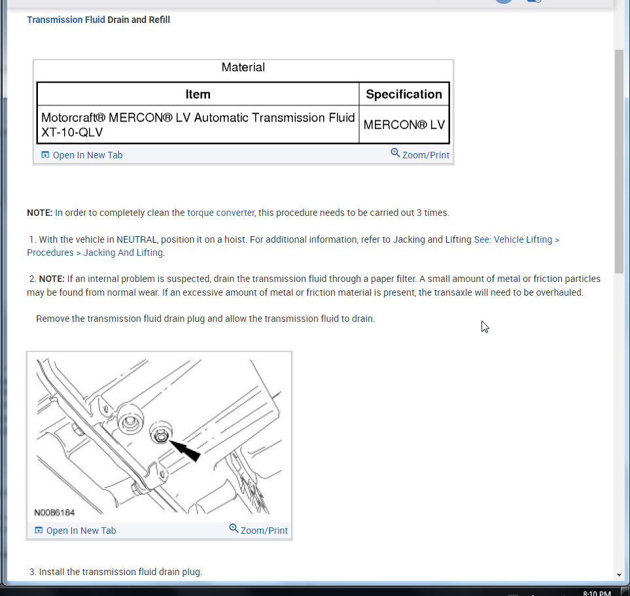Viewport: 630px width, 596px height.
Task: Open the Transmission Fluid heading link
Action: (x=66, y=20)
